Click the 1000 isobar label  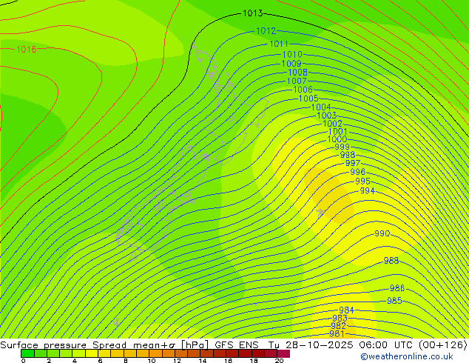[x=337, y=139]
